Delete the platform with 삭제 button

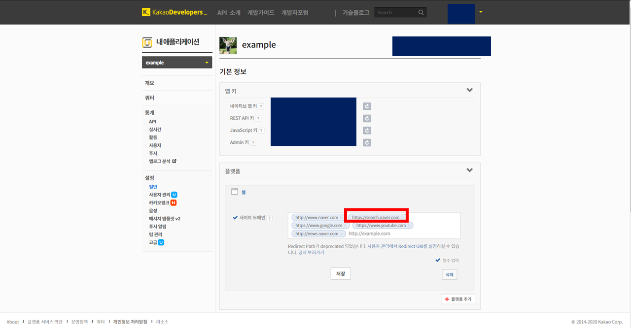coord(449,274)
